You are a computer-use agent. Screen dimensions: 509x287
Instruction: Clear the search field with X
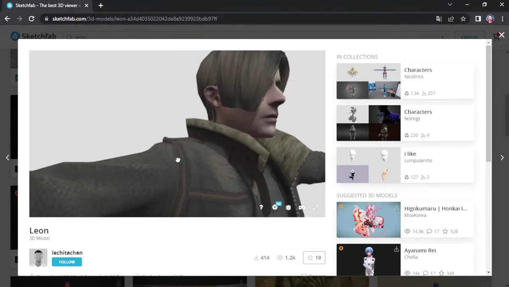(x=442, y=37)
